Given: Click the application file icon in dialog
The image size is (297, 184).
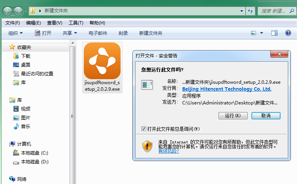Looking at the screenshot, I should (147, 85).
